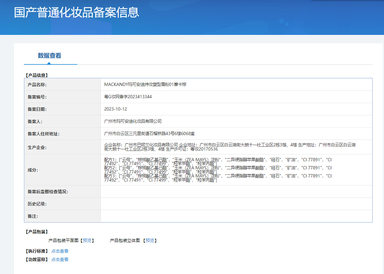Click the 配方1 ingredient line
Image resolution: width=384 pixels, height=274 pixels.
[x=218, y=162]
